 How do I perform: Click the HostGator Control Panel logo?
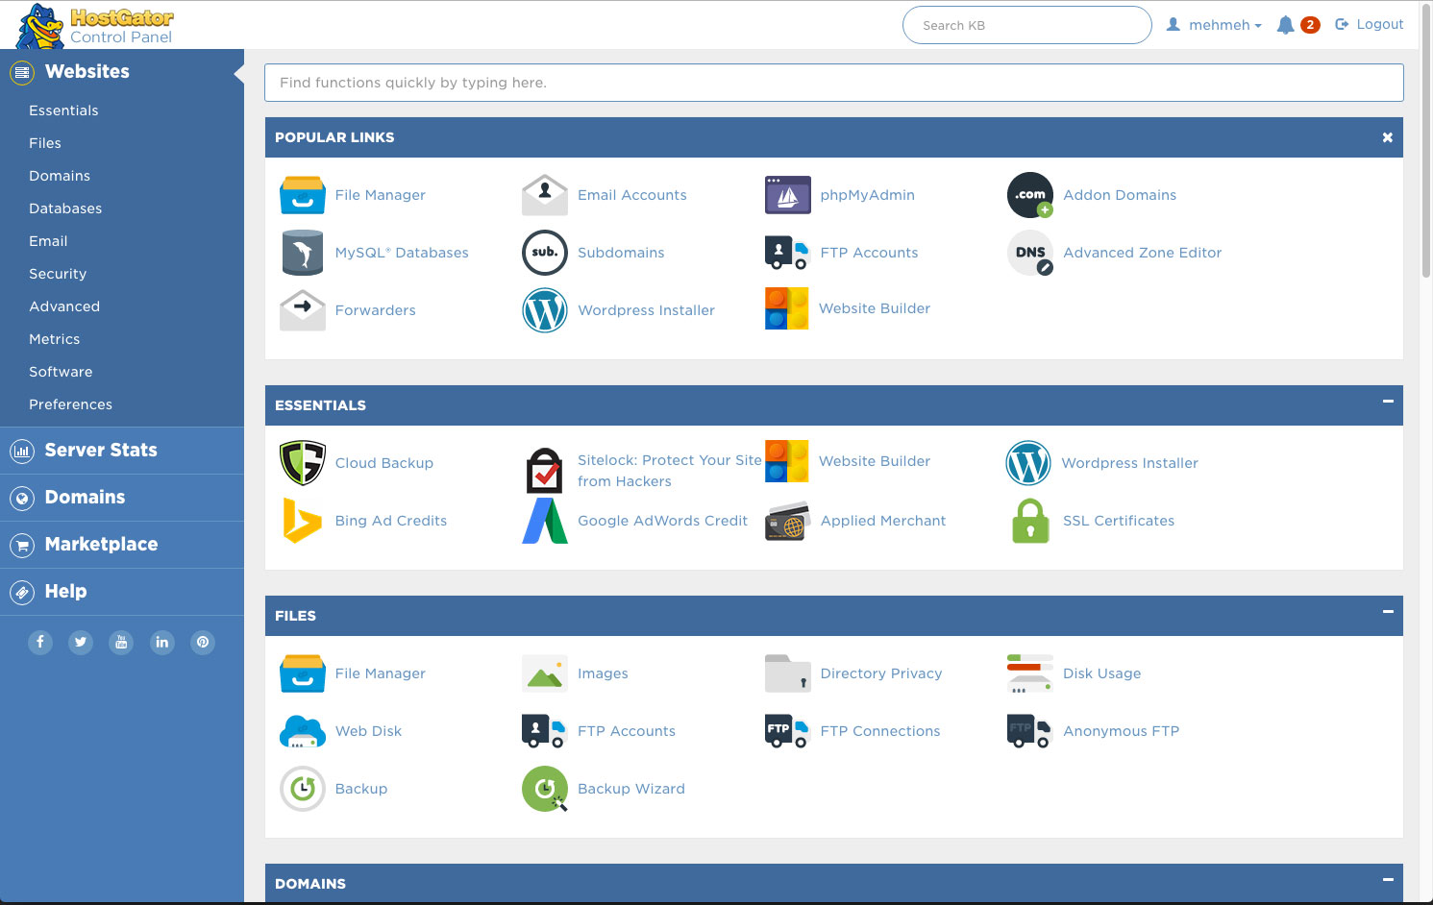point(96,26)
